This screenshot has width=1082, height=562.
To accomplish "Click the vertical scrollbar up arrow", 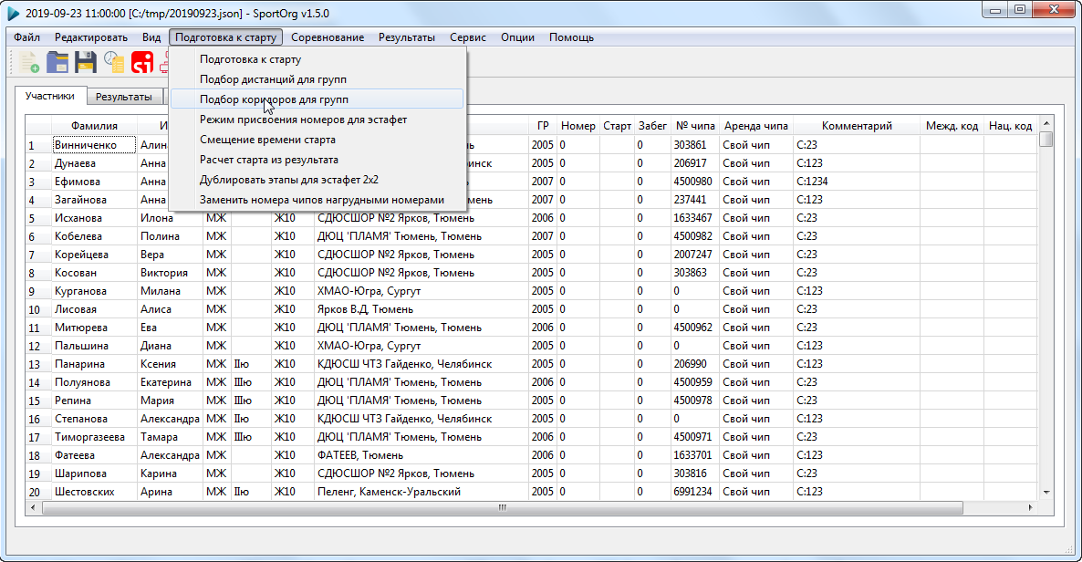I will point(1046,123).
